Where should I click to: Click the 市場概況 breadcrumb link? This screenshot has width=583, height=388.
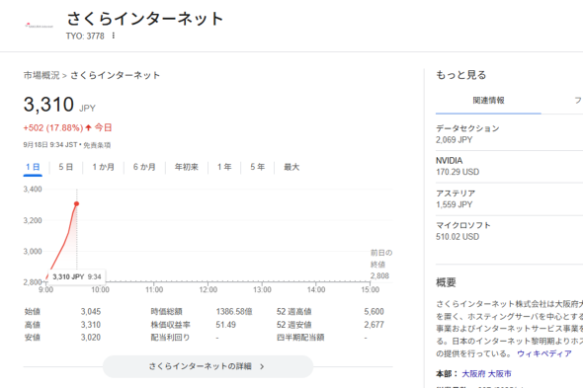(42, 75)
